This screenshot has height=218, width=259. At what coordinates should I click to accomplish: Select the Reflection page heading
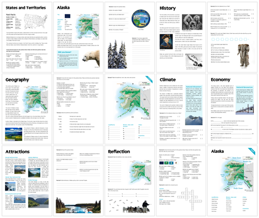click(x=119, y=152)
